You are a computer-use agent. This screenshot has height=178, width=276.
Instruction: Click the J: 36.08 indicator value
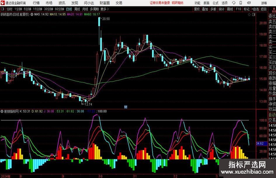click(49, 111)
